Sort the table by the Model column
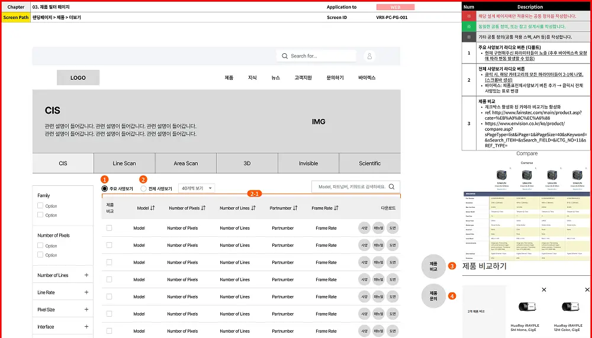 coord(152,208)
